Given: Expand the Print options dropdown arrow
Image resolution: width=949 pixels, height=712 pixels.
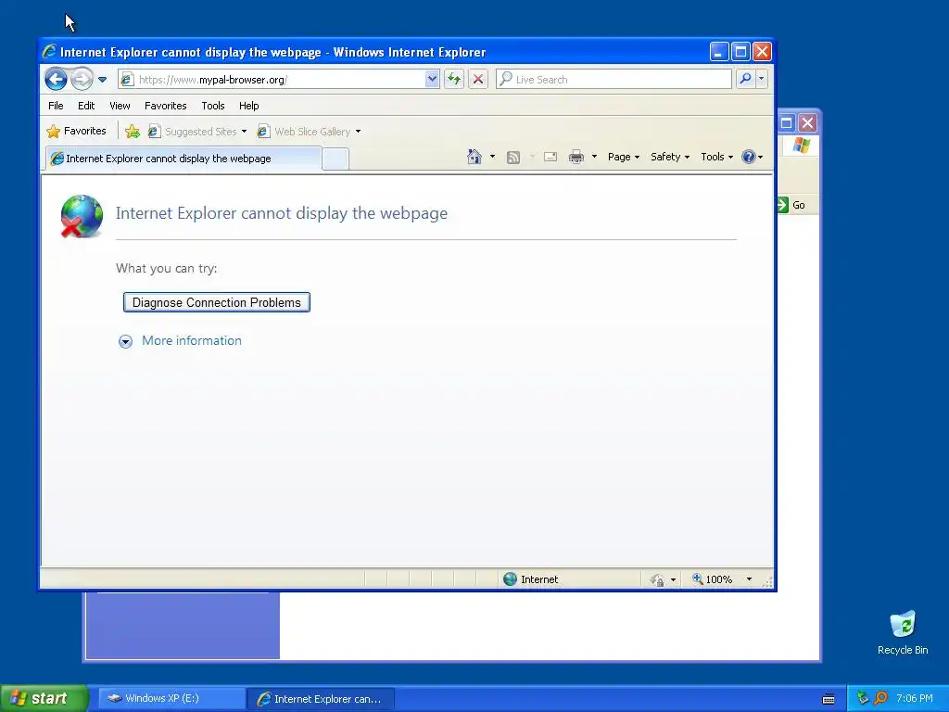Looking at the screenshot, I should tap(594, 157).
